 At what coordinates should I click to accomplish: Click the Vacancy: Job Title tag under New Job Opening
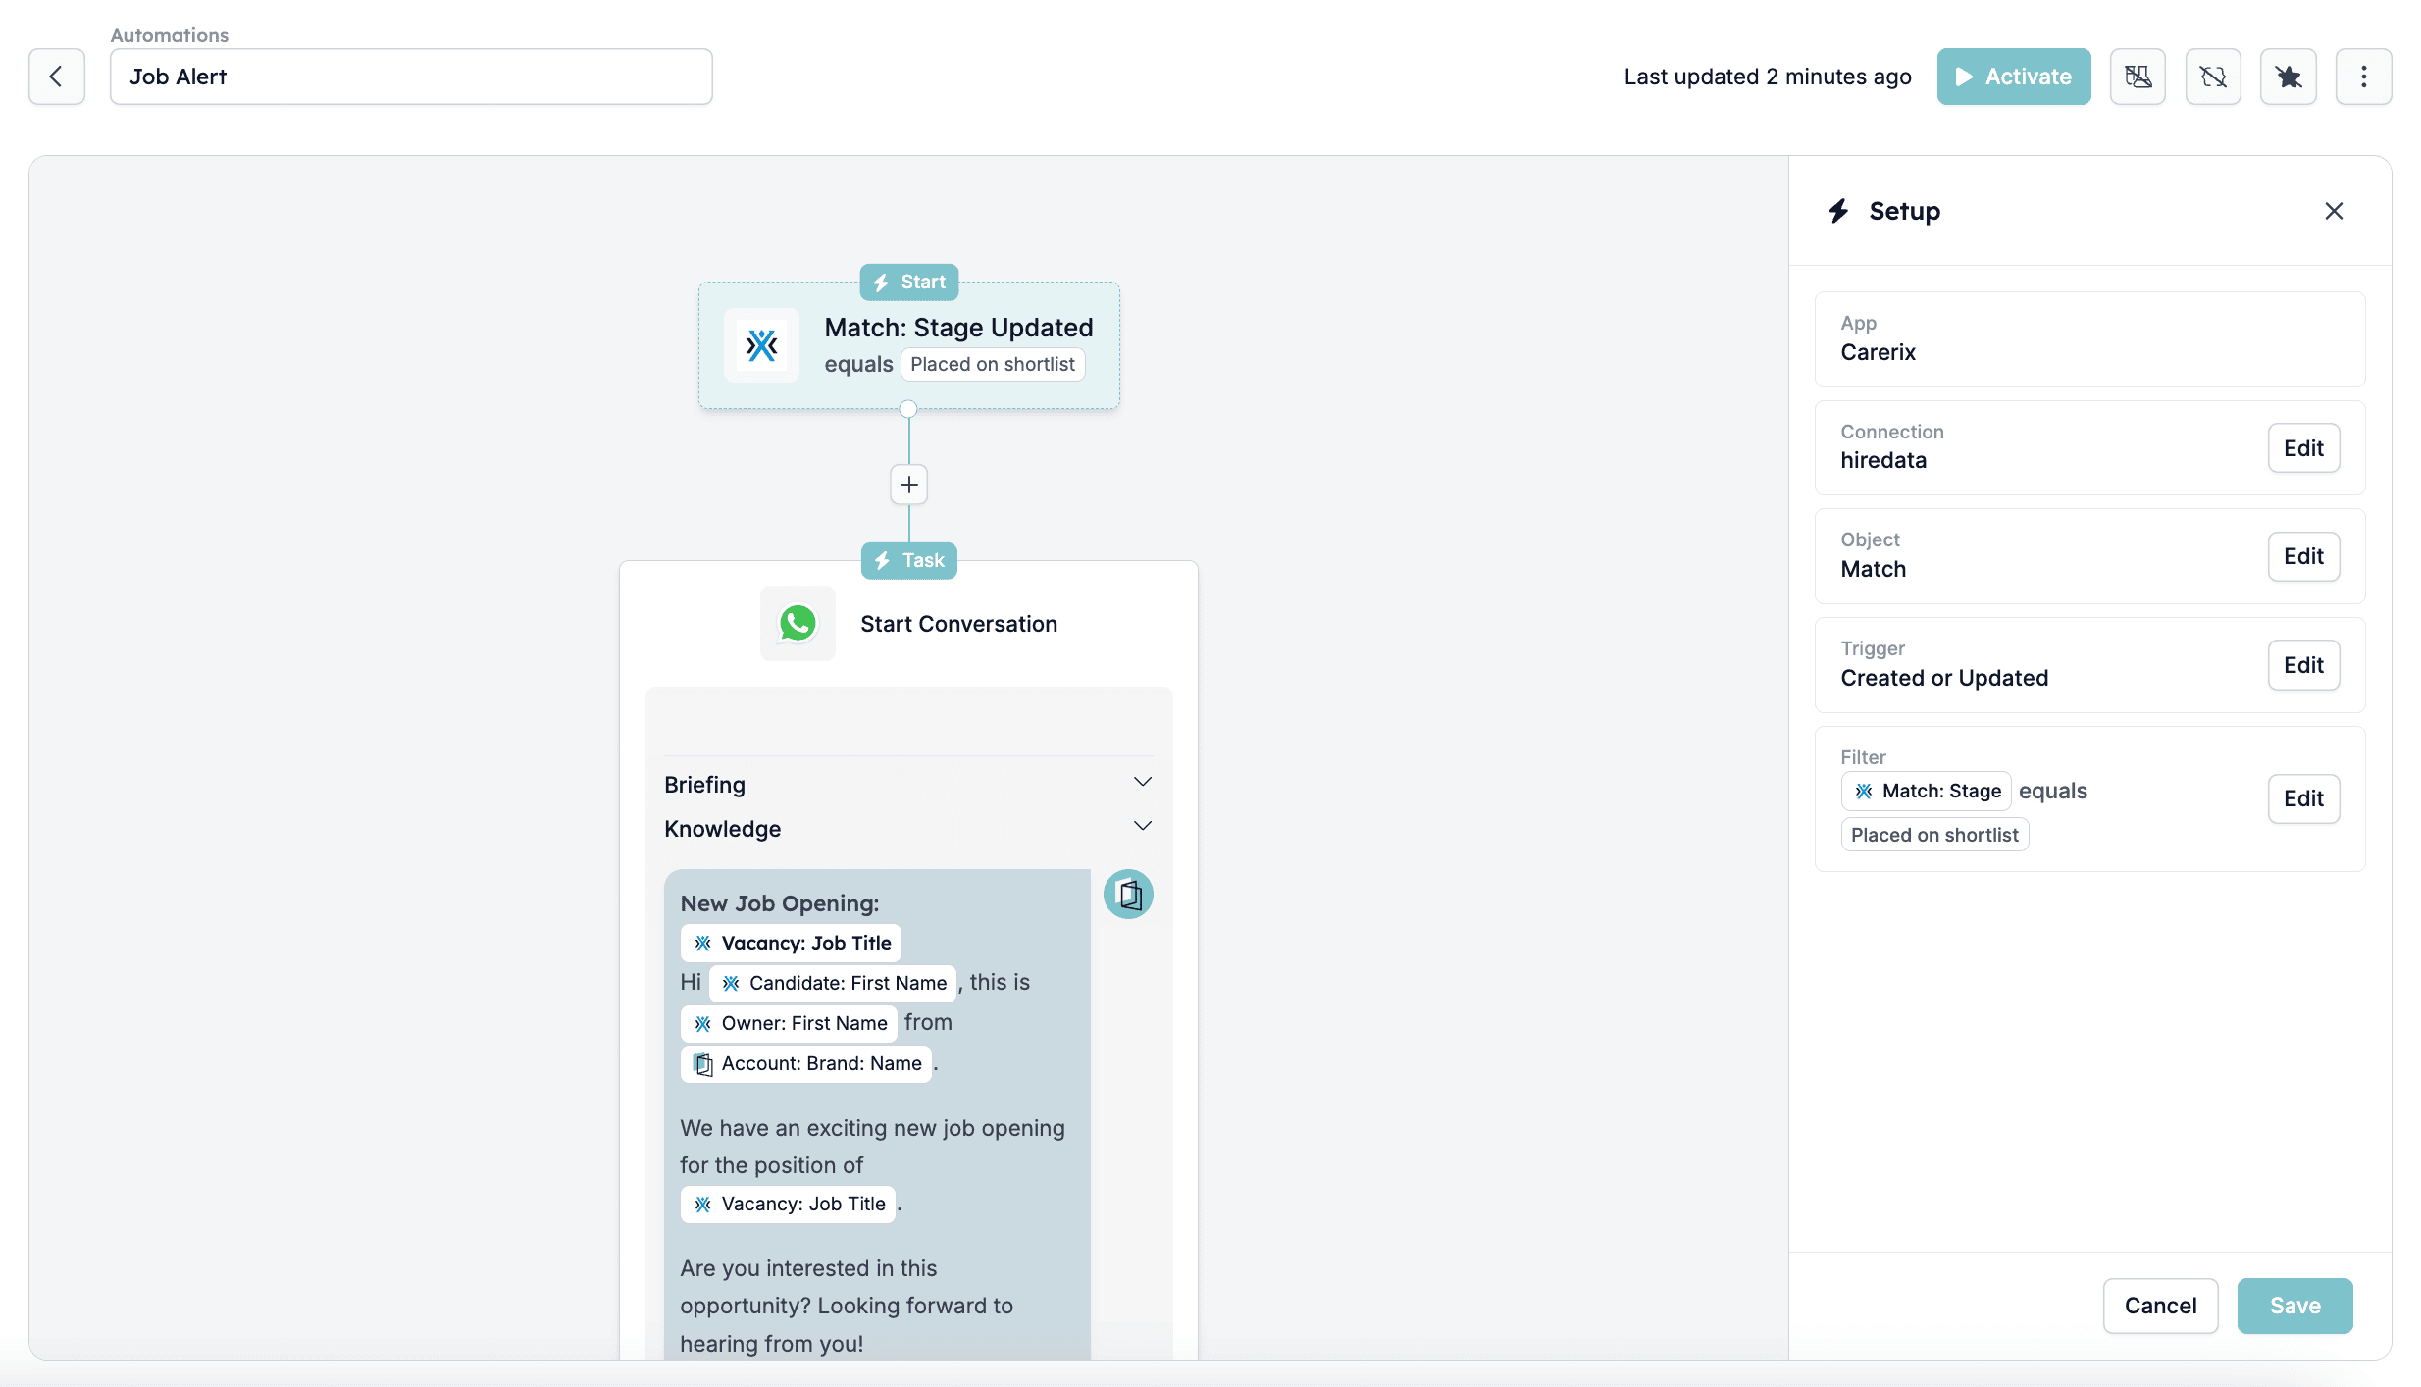[791, 944]
